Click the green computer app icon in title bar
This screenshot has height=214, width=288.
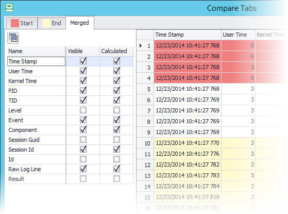(x=9, y=8)
